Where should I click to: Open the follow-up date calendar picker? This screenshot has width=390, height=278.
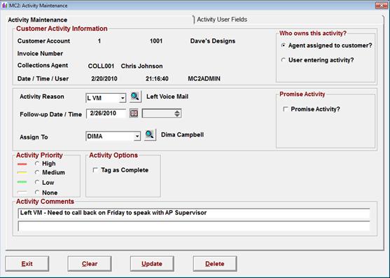tap(134, 113)
